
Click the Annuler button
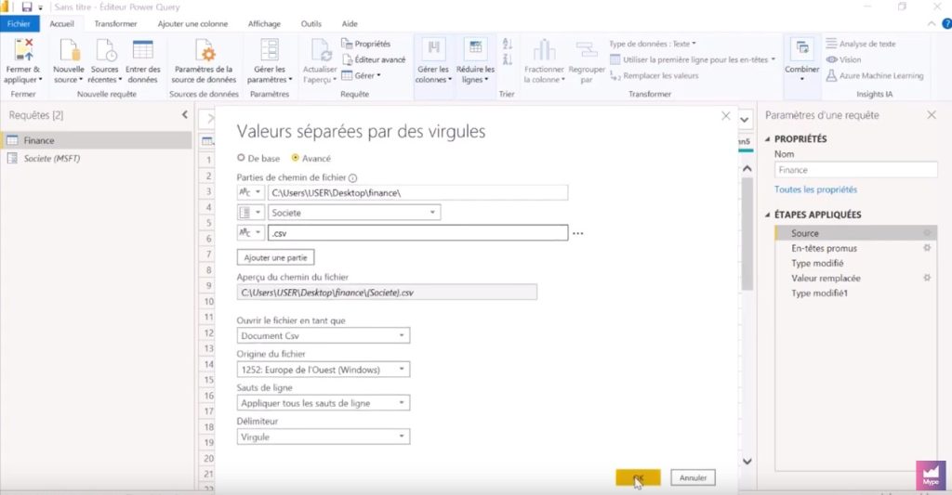point(693,477)
